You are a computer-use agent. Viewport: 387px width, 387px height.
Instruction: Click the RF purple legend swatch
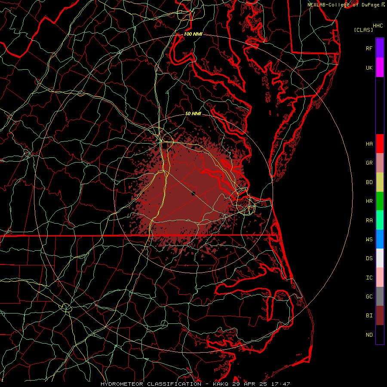(x=380, y=48)
